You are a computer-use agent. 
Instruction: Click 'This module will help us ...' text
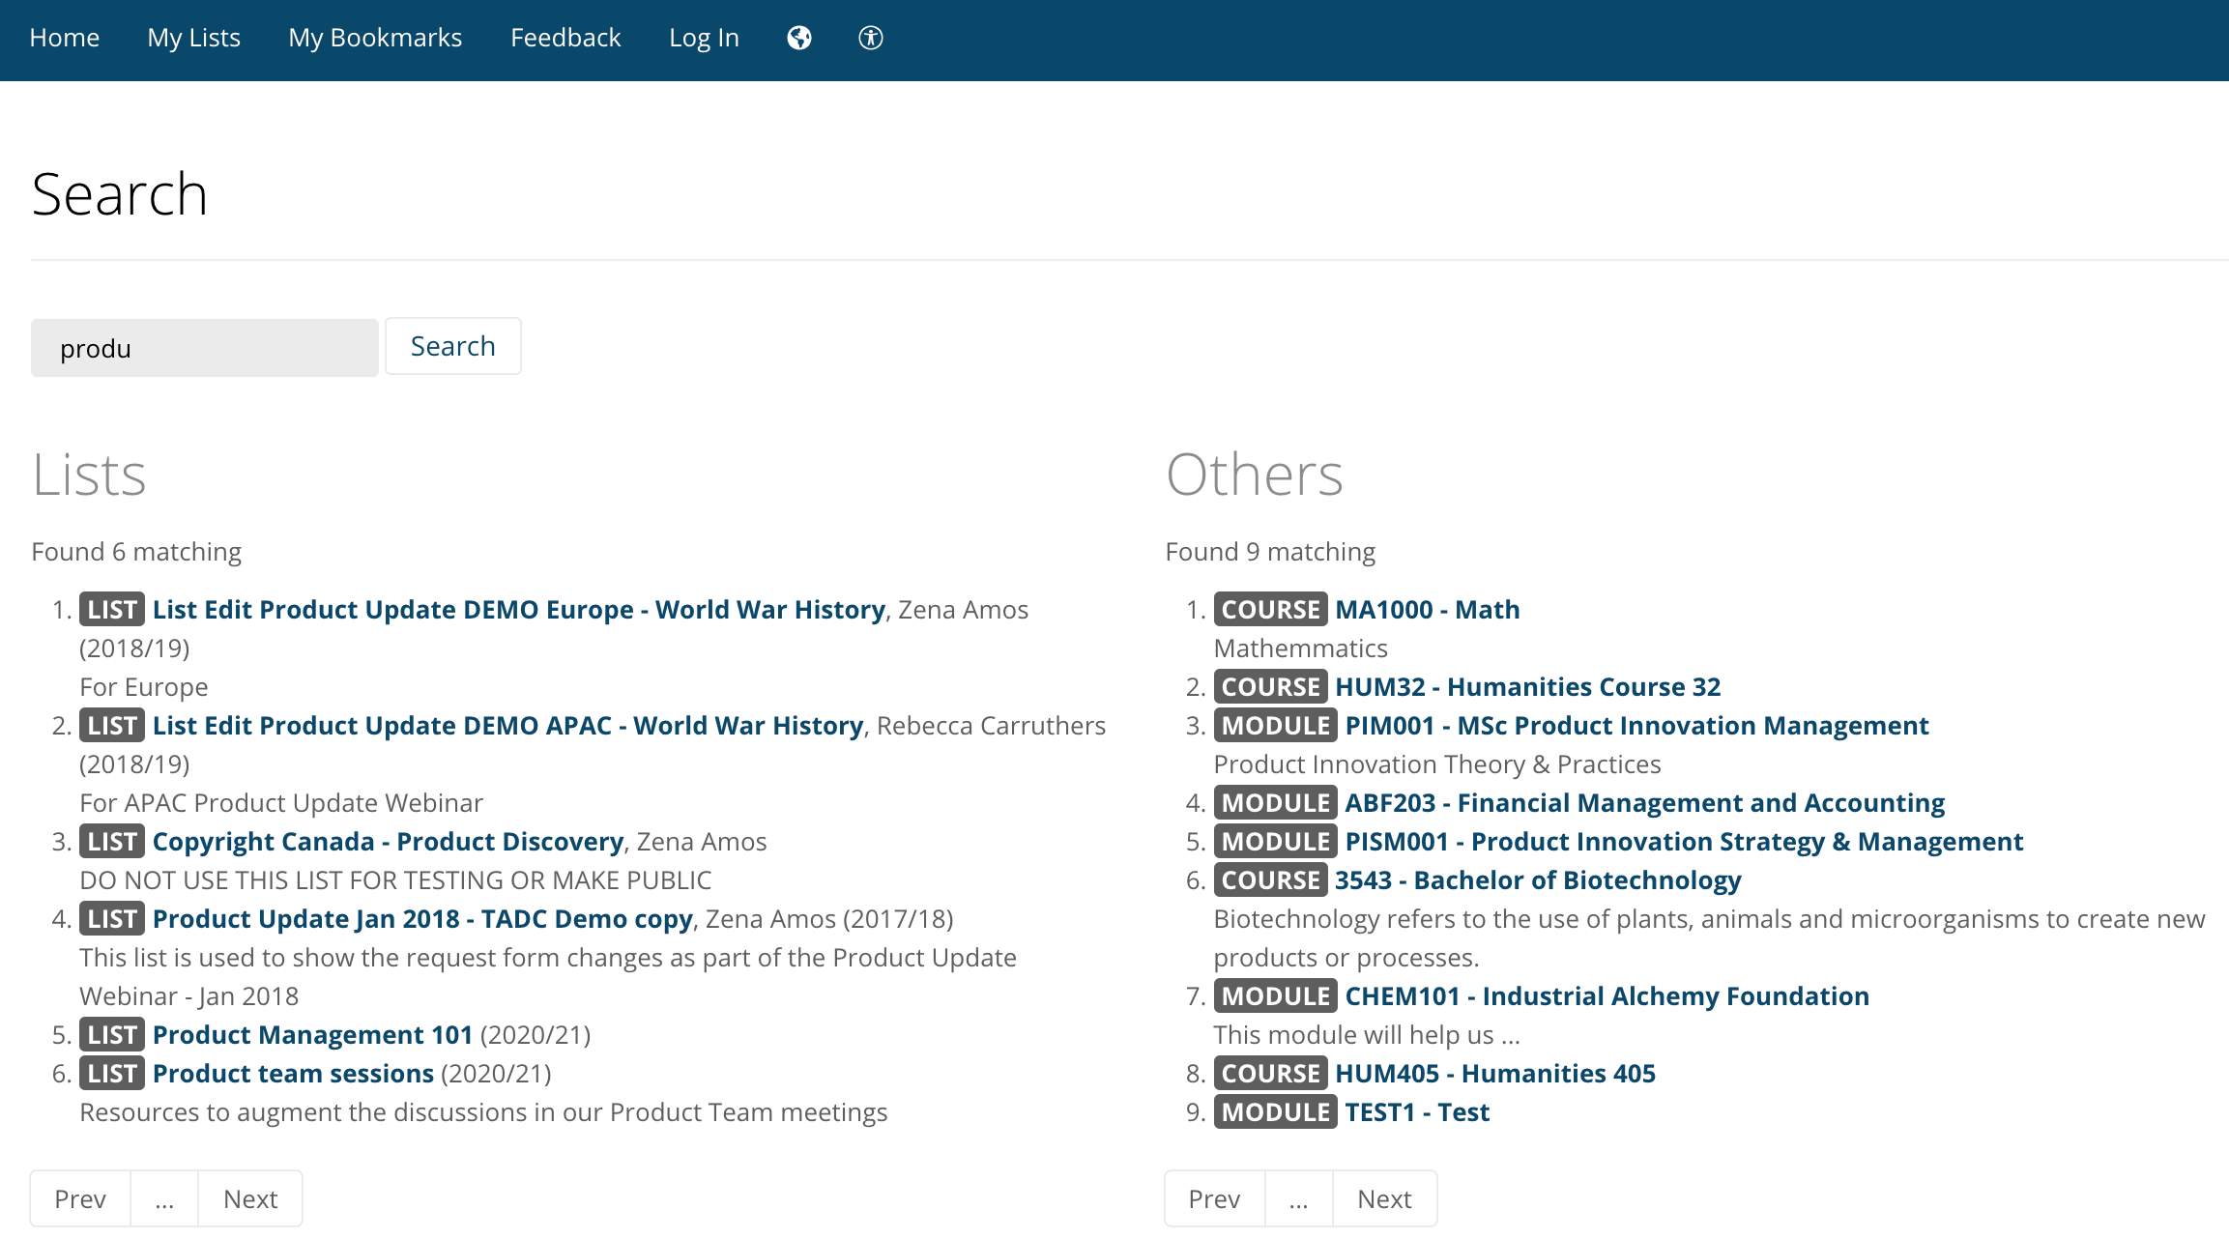pos(1367,1035)
